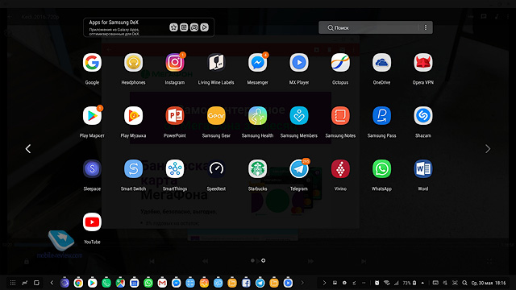Expand the notification icons arrow in tray
The width and height of the screenshot is (516, 290).
(x=324, y=283)
